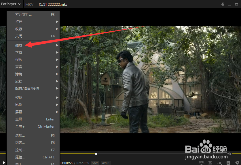
Task: Expand the 滤镜 submenu
Action: point(33,74)
